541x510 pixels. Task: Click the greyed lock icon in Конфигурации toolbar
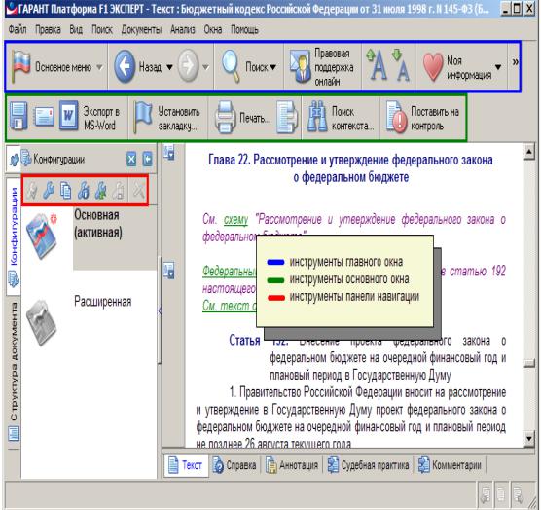[x=118, y=190]
